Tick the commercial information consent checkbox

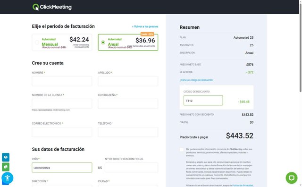[181, 150]
